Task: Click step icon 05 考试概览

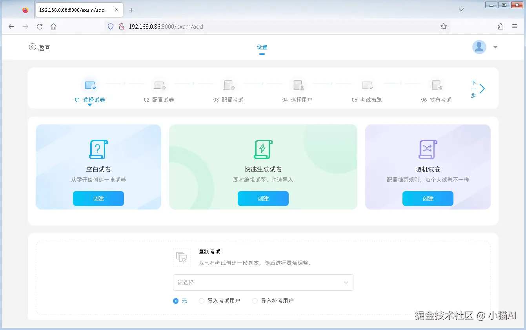Action: pyautogui.click(x=368, y=85)
